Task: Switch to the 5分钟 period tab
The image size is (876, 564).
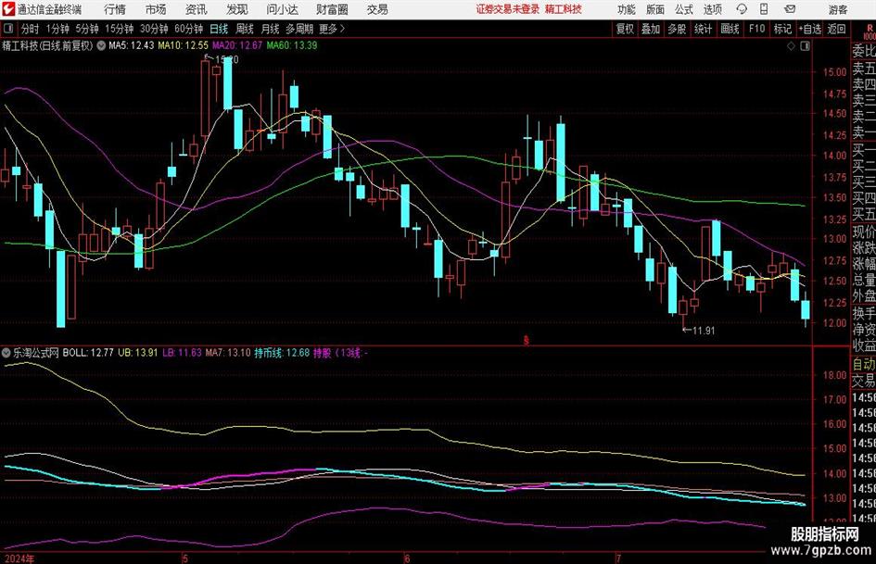Action: pos(87,29)
